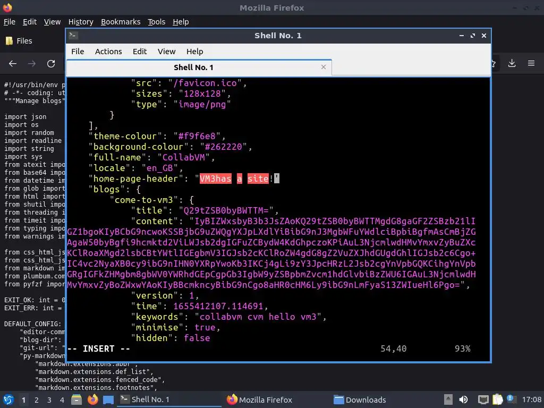Open the update notifier tray icon
Viewport: 544px width, 408px height.
511,398
